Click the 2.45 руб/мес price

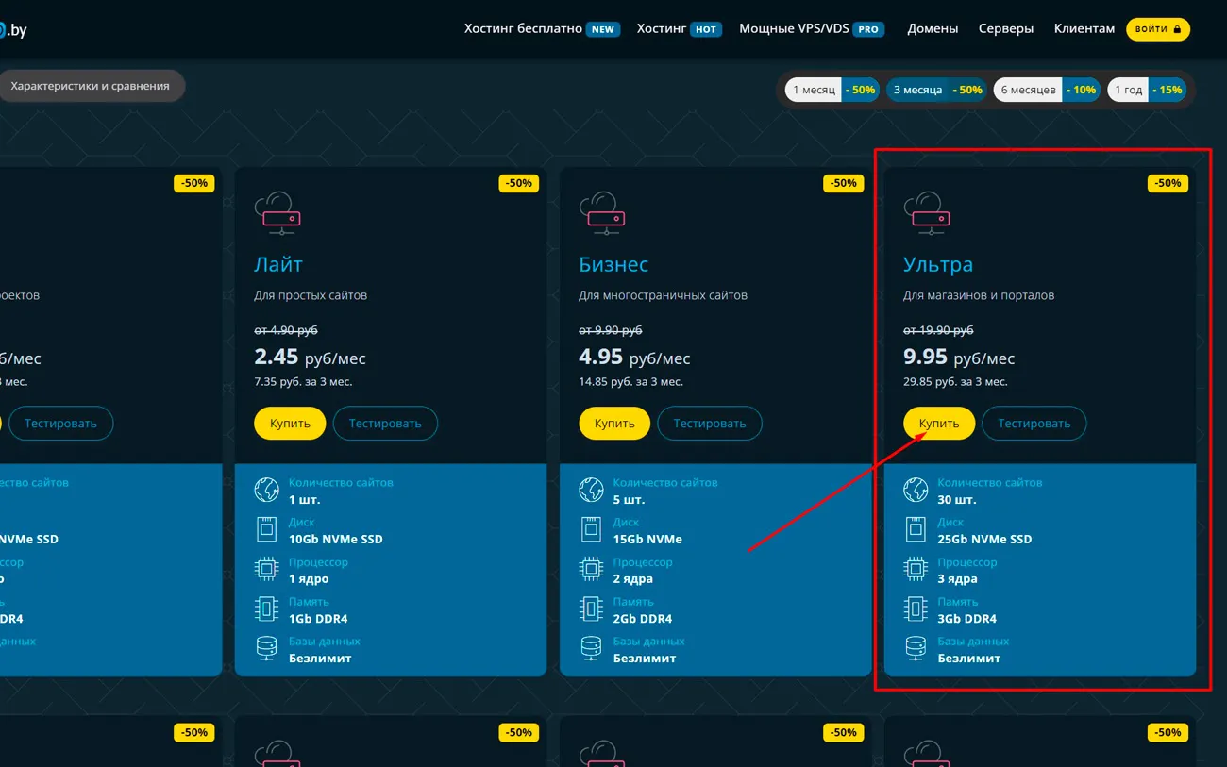[310, 358]
